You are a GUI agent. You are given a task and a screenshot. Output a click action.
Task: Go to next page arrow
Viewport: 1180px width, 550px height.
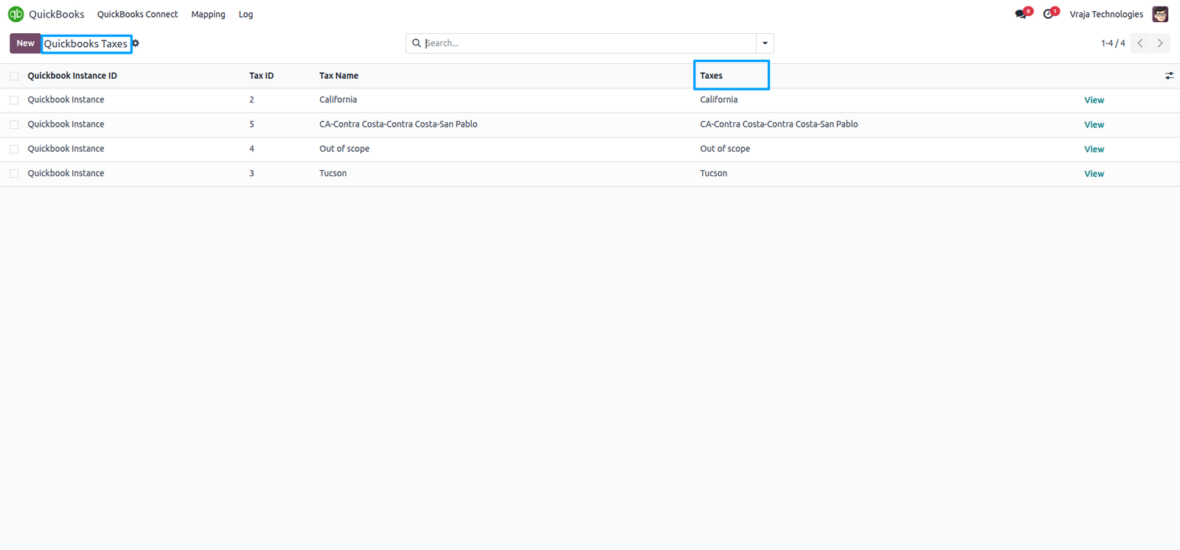click(1160, 43)
